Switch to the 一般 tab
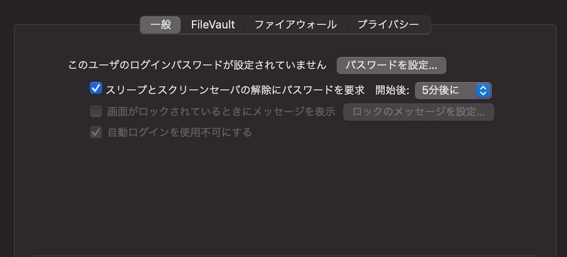This screenshot has height=257, width=567. (160, 25)
